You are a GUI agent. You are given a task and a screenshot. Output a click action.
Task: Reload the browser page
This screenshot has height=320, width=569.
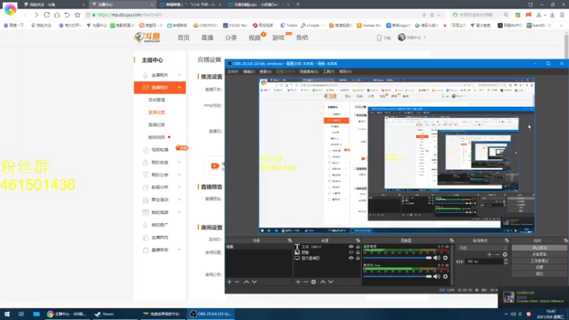point(46,15)
